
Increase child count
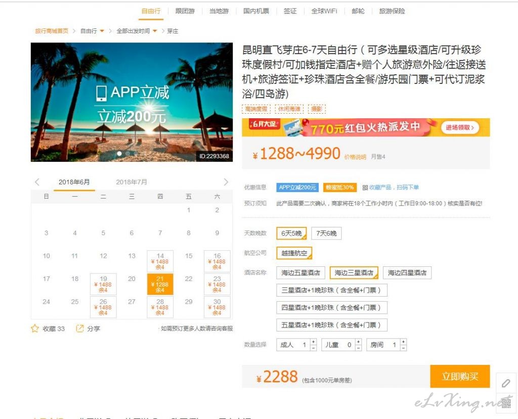pyautogui.click(x=359, y=341)
